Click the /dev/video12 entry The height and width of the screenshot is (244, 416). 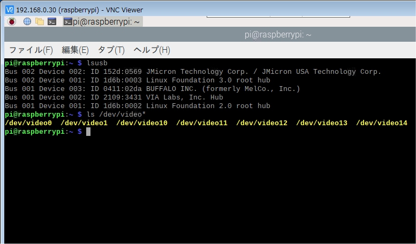[262, 123]
